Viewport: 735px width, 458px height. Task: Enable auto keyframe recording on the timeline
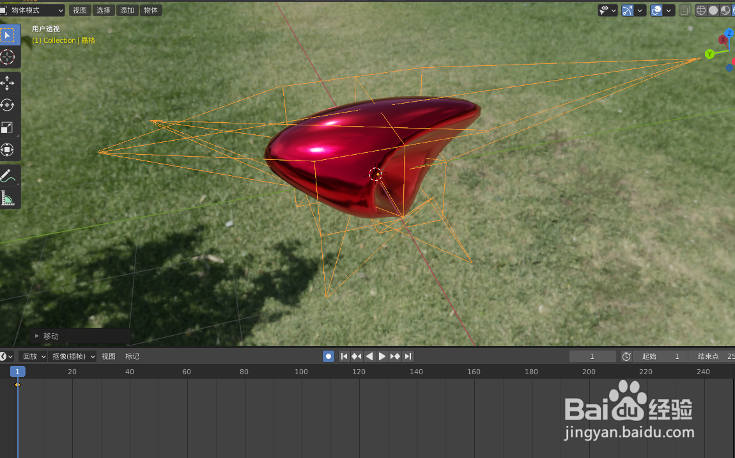click(x=328, y=356)
